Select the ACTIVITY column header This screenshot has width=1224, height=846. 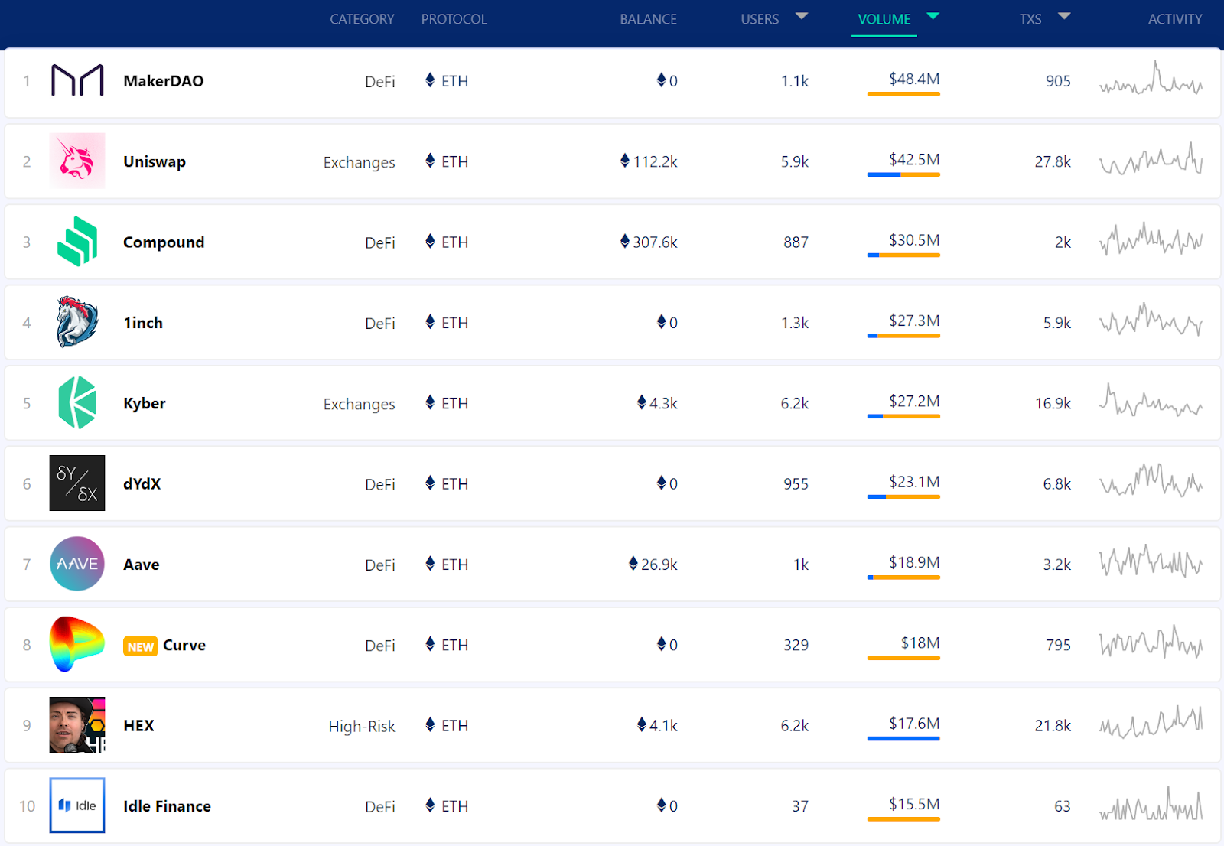point(1175,19)
